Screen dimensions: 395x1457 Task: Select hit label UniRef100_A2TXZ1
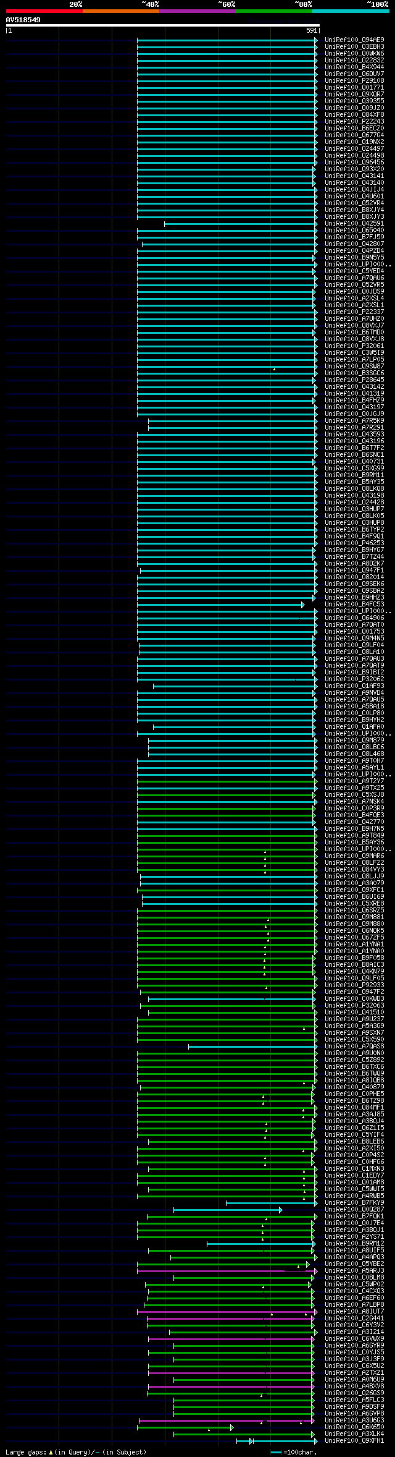(354, 1372)
